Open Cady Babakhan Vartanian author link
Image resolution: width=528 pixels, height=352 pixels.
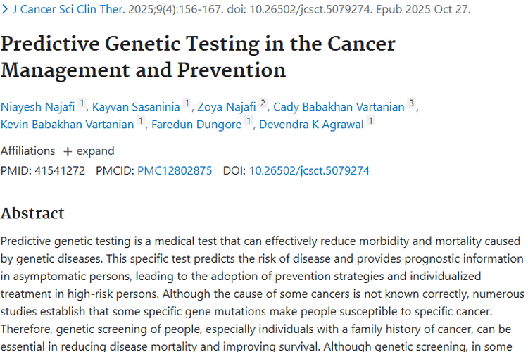339,107
